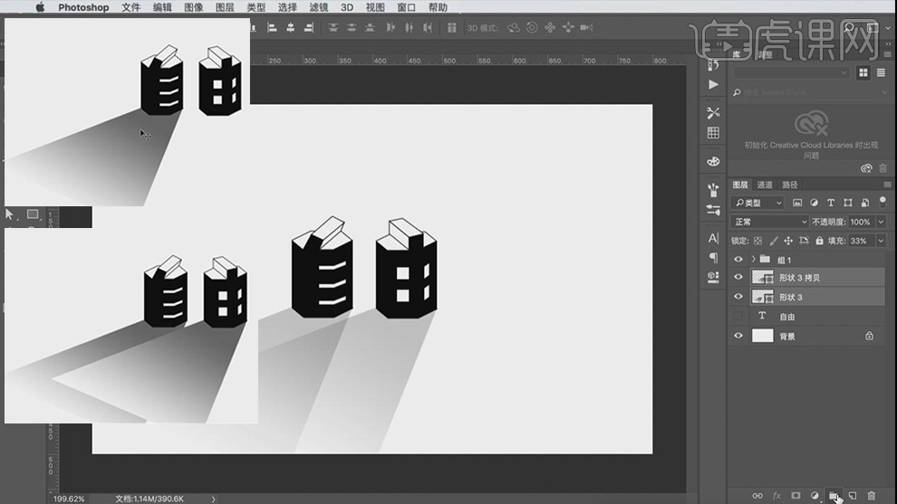Switch to the 通道 (Channels) tab
This screenshot has width=897, height=504.
click(x=765, y=185)
